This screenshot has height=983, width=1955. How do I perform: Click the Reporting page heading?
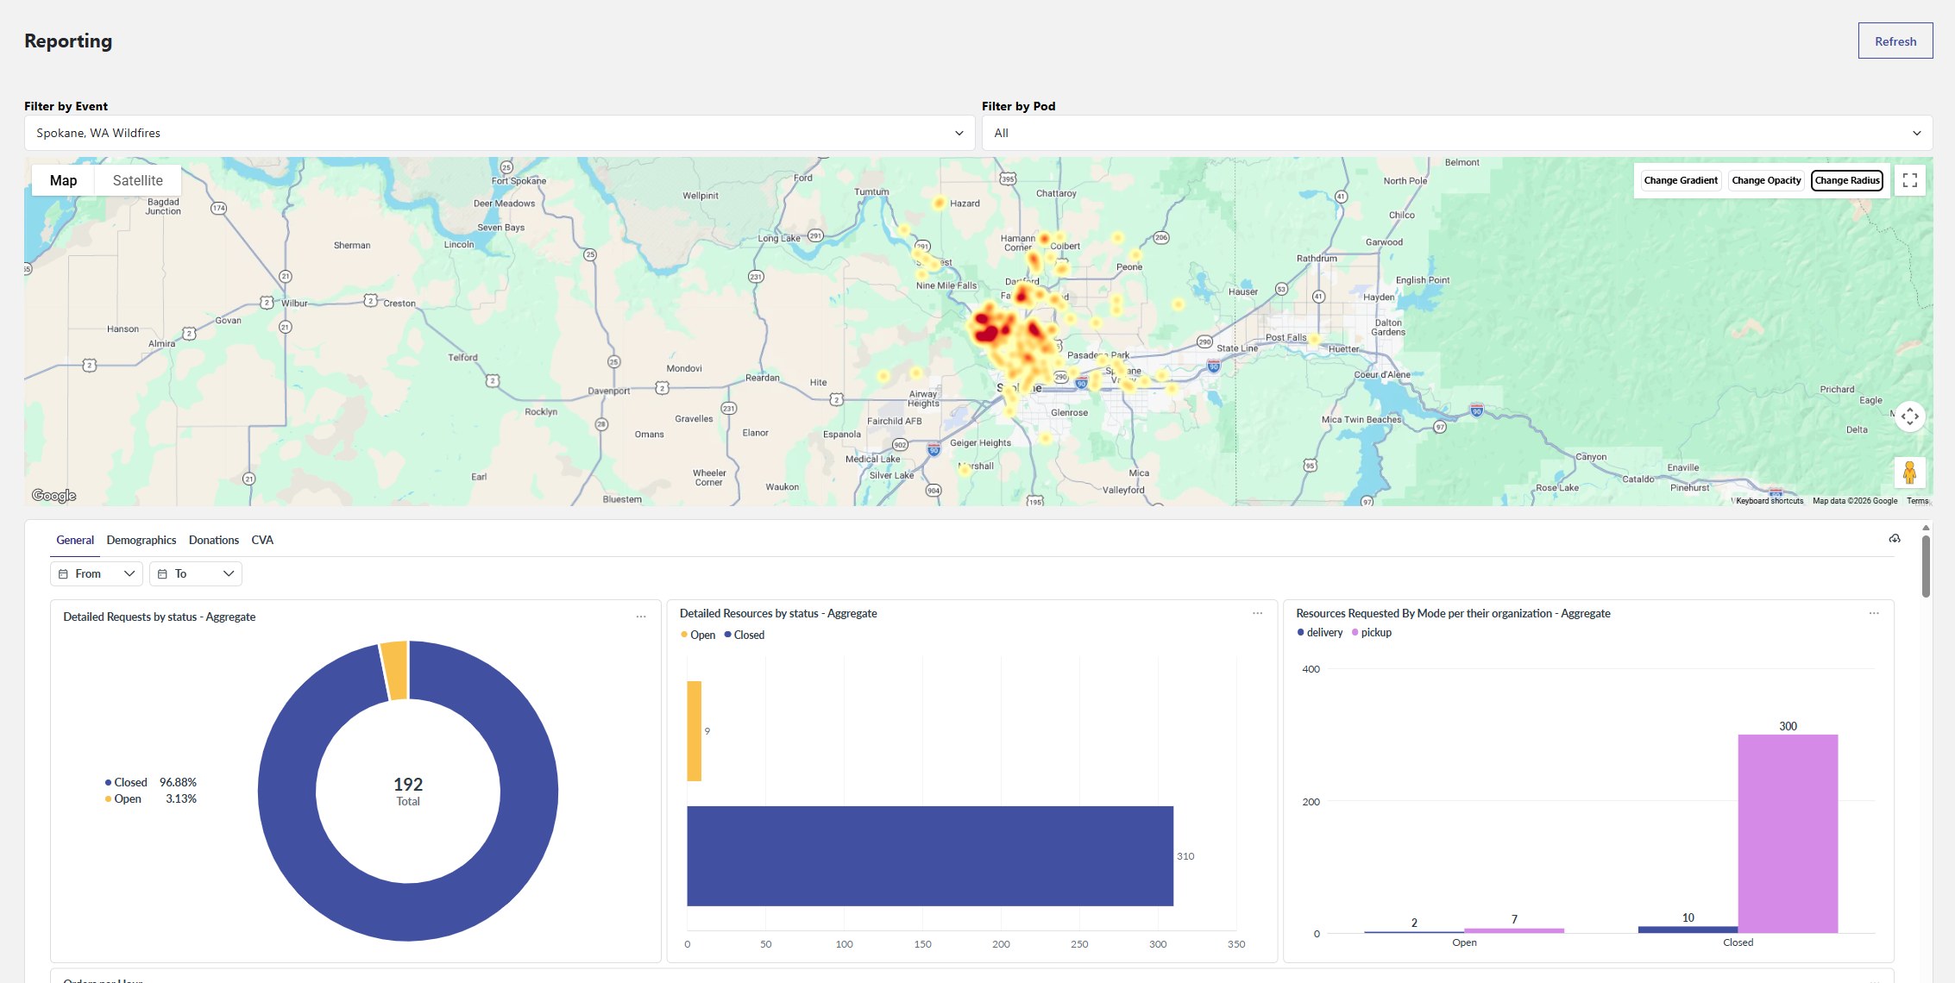pyautogui.click(x=68, y=41)
